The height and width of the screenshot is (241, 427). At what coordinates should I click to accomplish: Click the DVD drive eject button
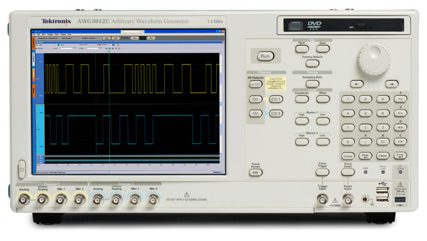(361, 26)
